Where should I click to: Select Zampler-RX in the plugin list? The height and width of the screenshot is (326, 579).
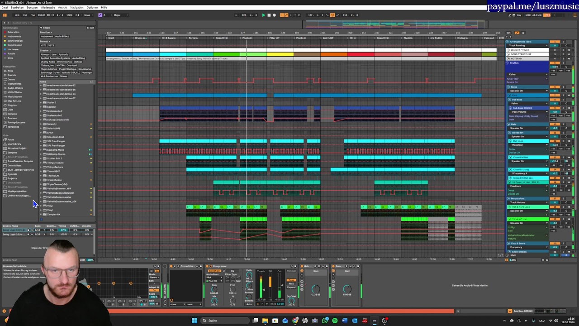[x=53, y=215]
